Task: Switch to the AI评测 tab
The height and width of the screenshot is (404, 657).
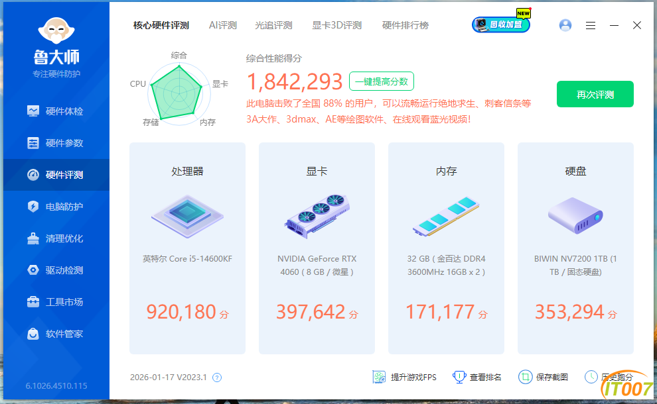Action: point(222,25)
